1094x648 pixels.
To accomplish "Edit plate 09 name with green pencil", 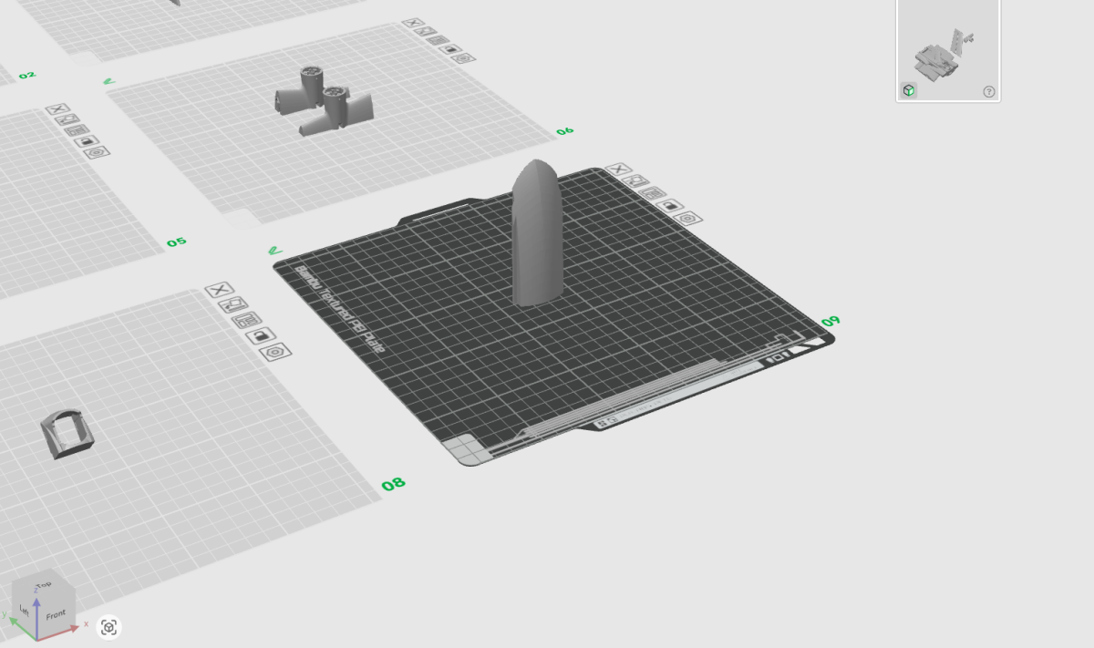I will pos(275,250).
